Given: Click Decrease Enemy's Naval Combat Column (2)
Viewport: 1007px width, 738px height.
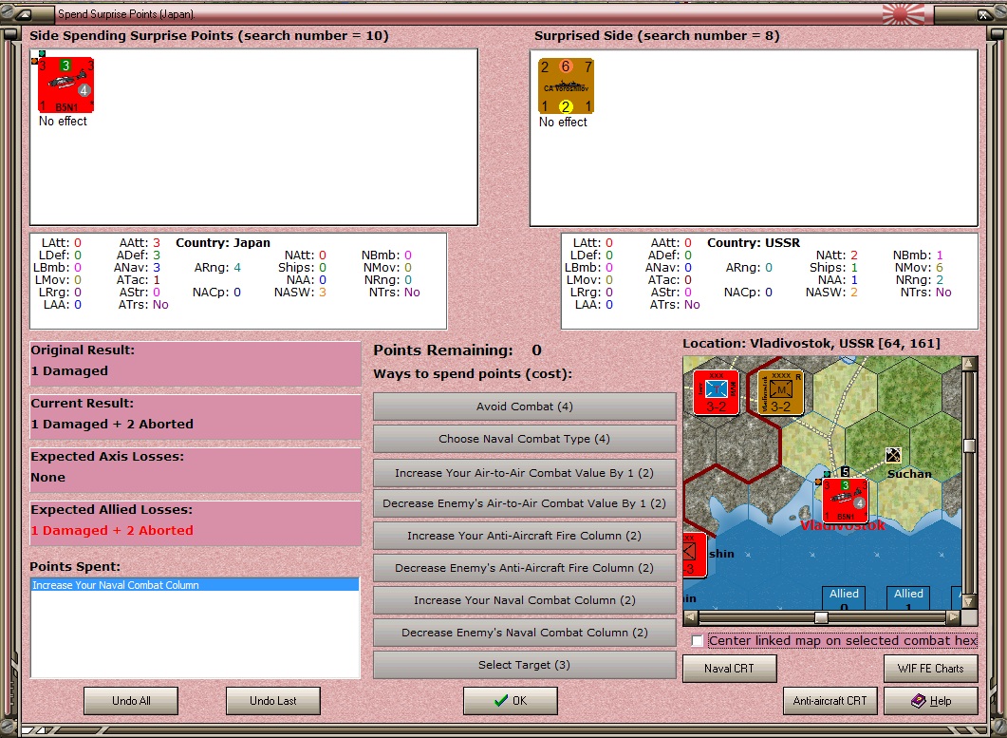Looking at the screenshot, I should point(525,632).
